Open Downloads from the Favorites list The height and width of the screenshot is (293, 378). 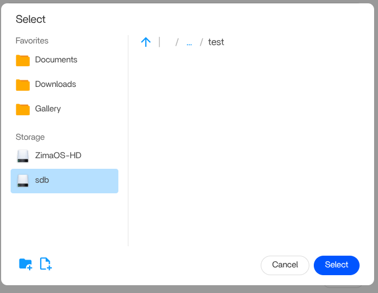click(x=55, y=84)
